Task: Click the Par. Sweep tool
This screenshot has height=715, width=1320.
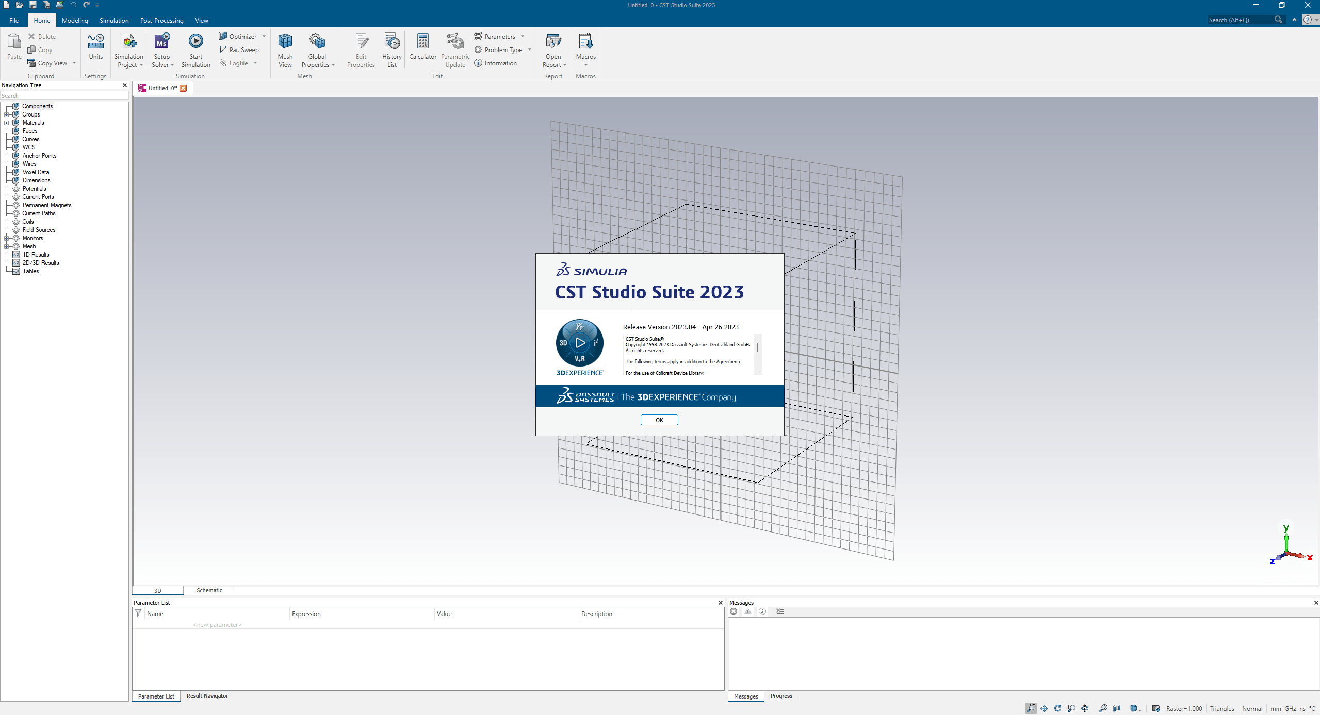Action: click(239, 50)
